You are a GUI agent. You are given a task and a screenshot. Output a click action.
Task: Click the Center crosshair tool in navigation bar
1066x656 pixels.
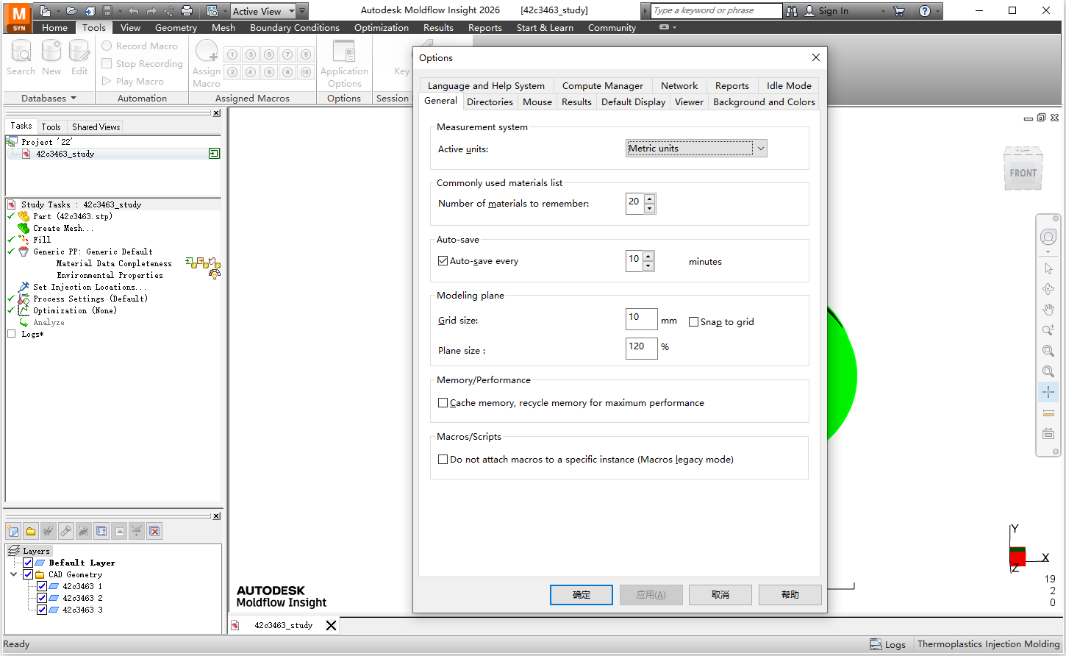tap(1048, 392)
